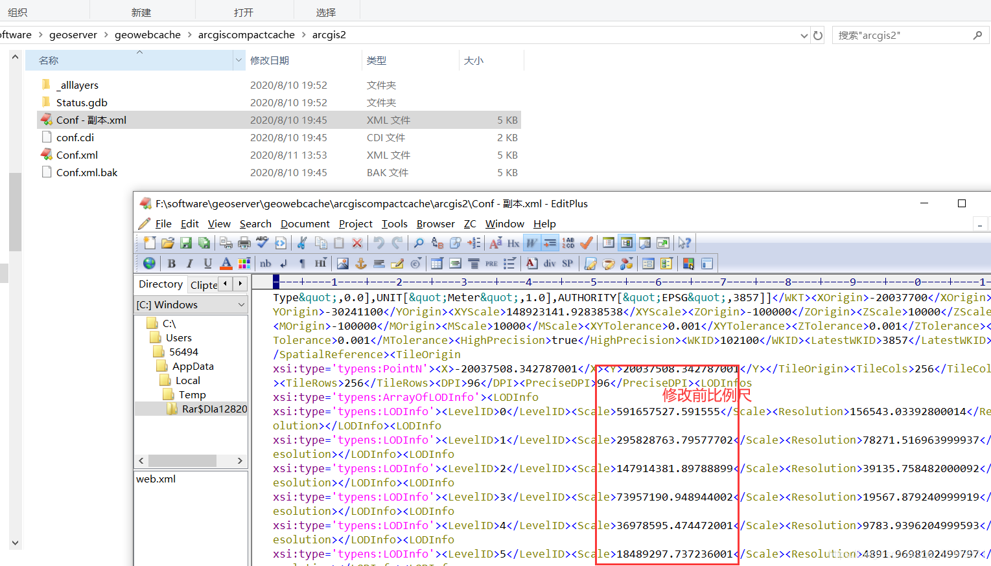This screenshot has height=566, width=991.
Task: Expand the search box history dropdown arrow
Action: pos(804,35)
